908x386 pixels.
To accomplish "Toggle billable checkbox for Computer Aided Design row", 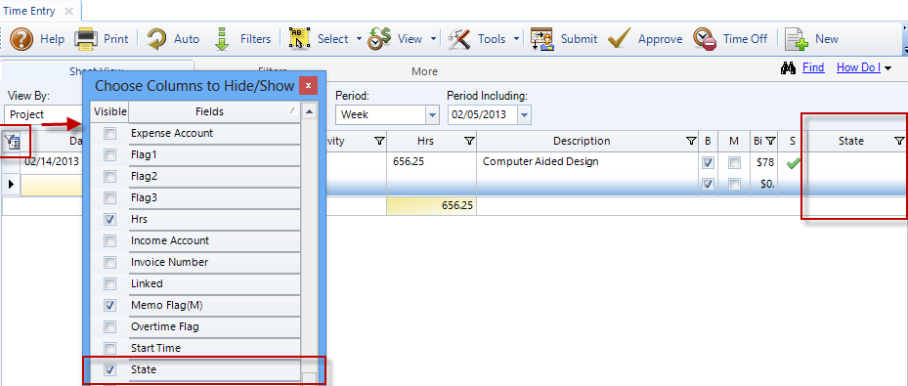I will 708,163.
